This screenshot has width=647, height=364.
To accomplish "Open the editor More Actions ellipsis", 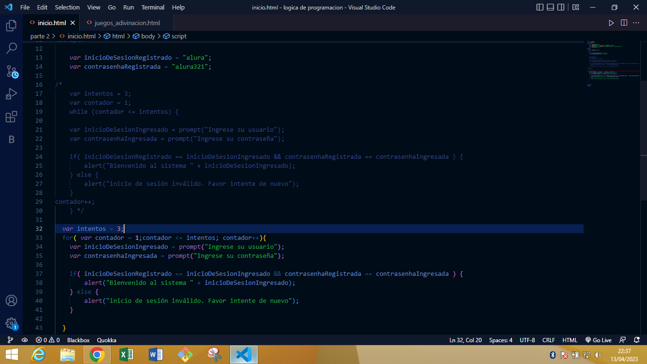I will (637, 23).
